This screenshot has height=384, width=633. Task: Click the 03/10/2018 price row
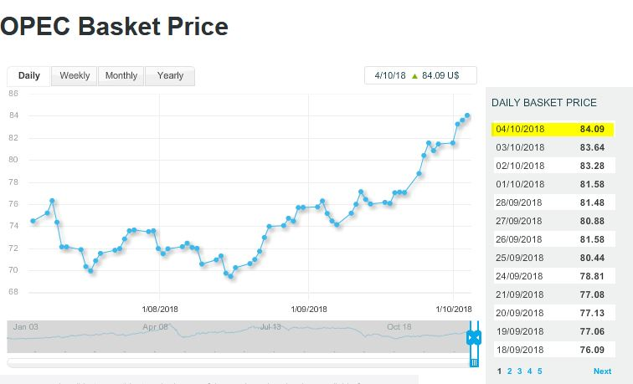pyautogui.click(x=553, y=147)
